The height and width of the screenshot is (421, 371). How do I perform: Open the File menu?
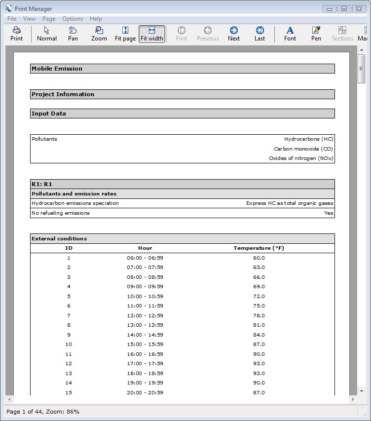click(x=12, y=19)
